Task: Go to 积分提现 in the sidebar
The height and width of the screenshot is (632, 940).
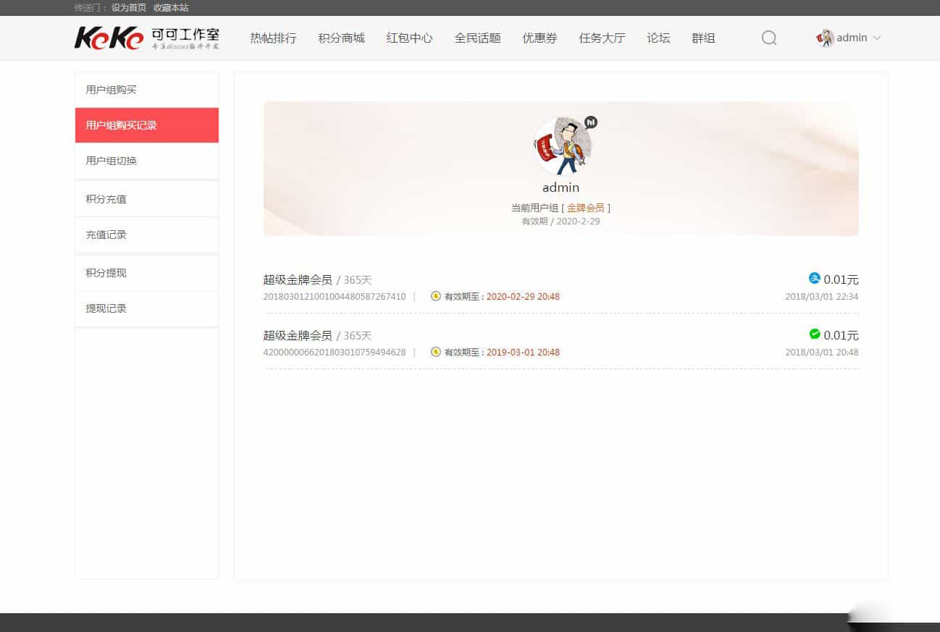Action: pyautogui.click(x=147, y=273)
